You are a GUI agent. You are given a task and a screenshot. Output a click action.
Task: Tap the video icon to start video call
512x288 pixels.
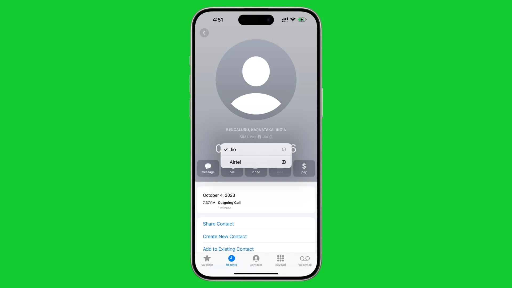coord(256,168)
